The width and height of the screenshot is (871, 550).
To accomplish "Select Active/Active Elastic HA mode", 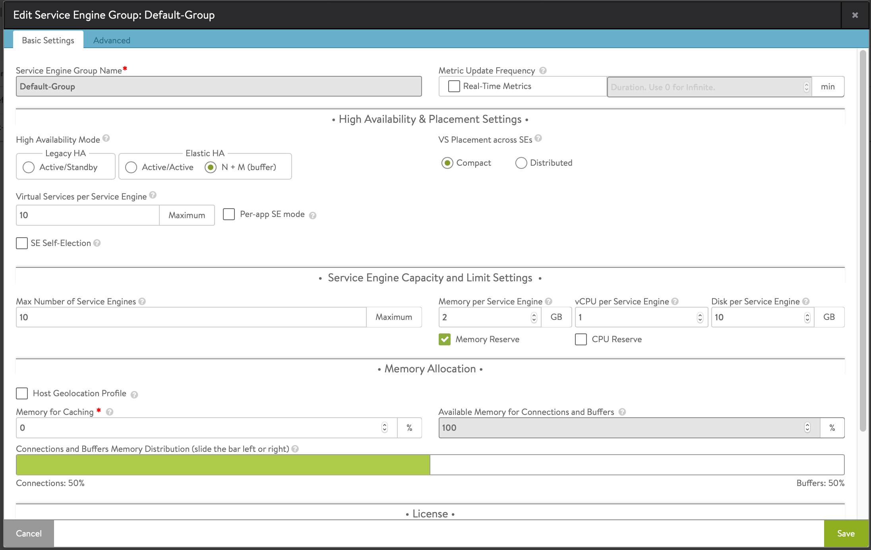I will (131, 167).
